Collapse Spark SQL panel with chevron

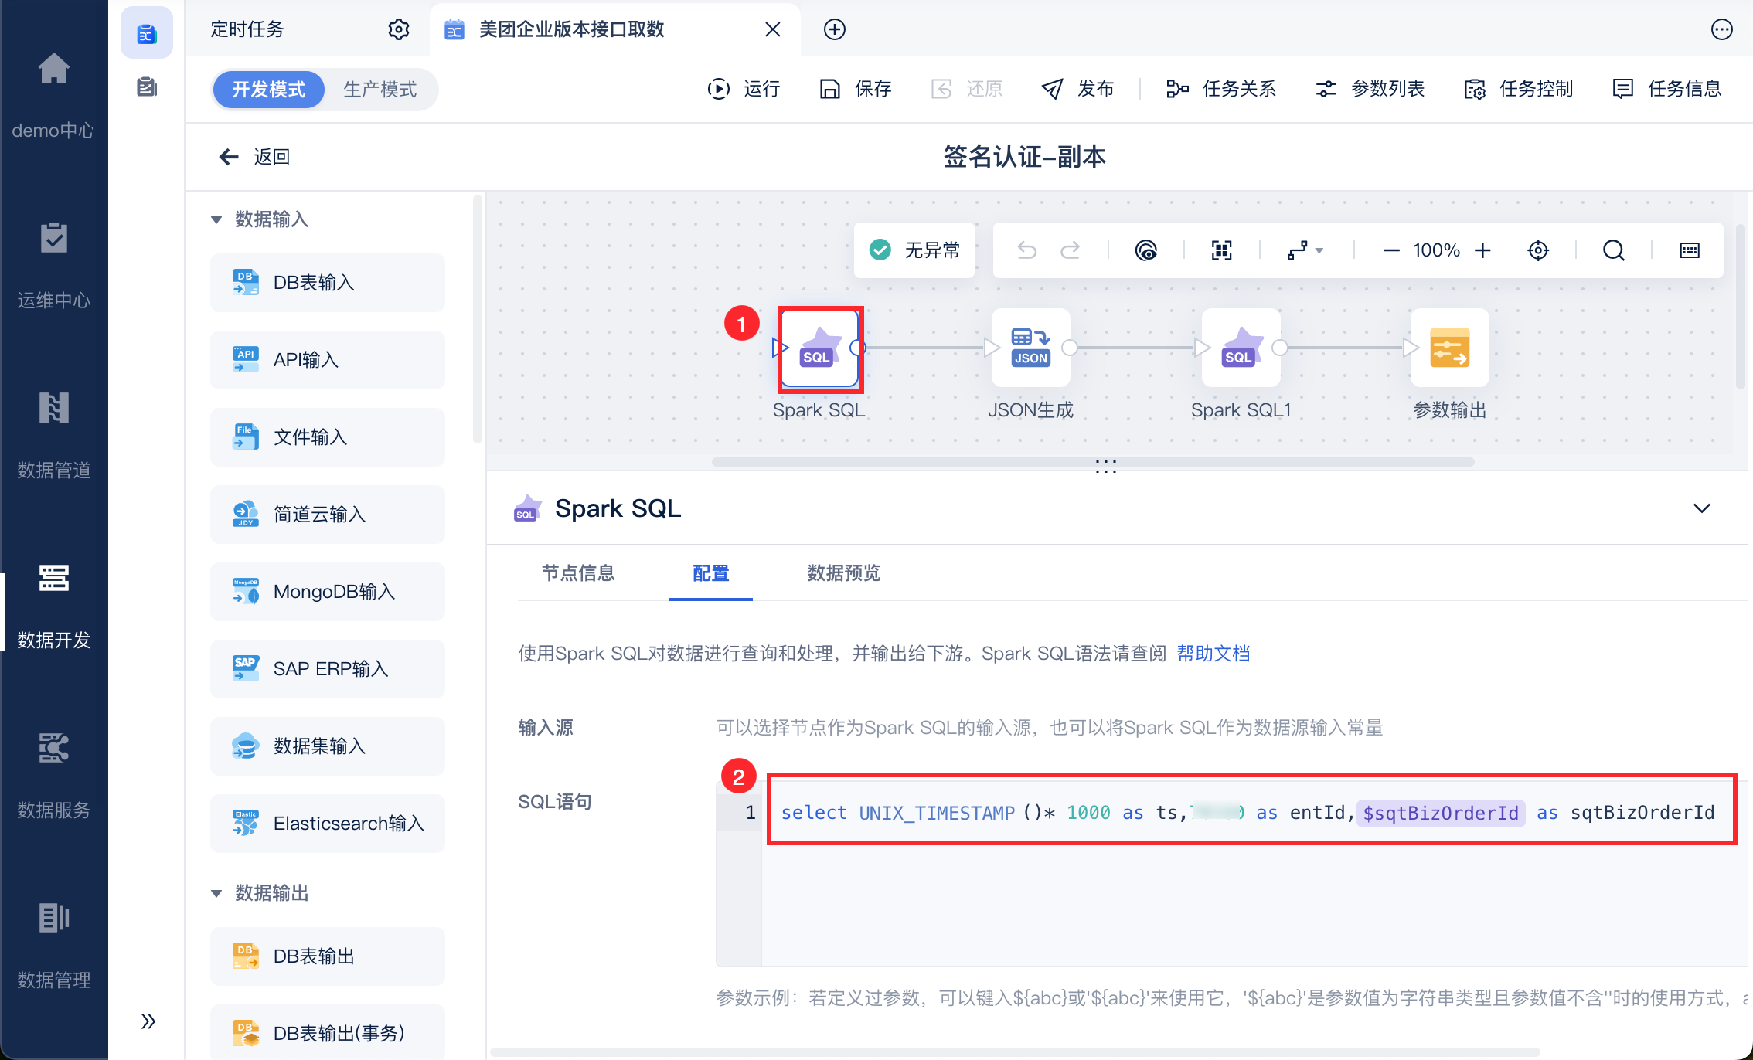[x=1701, y=508]
